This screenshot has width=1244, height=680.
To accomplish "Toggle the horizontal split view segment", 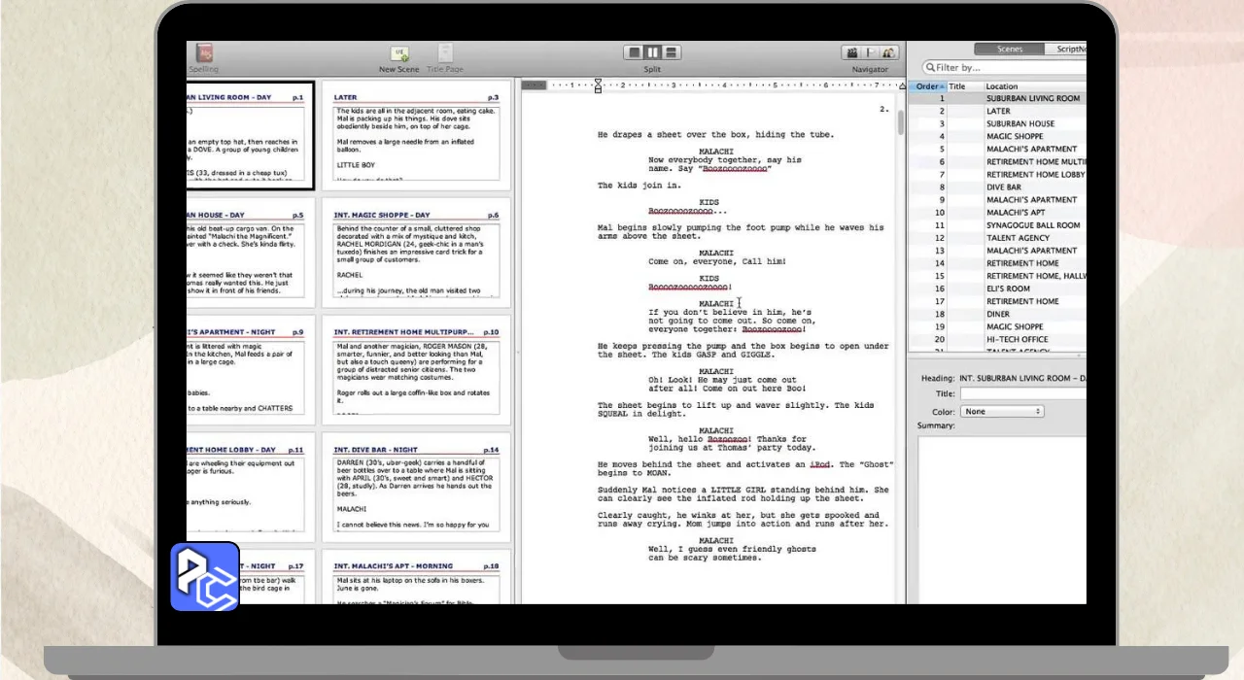I will pyautogui.click(x=671, y=52).
